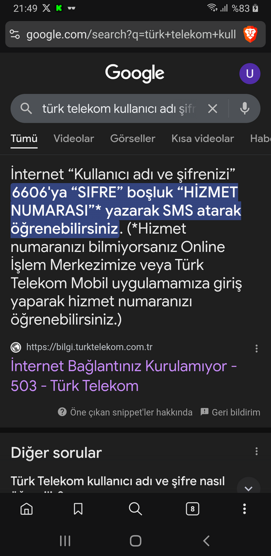This screenshot has width=271, height=556.
Task: Start voice search with microphone icon
Action: [x=244, y=109]
